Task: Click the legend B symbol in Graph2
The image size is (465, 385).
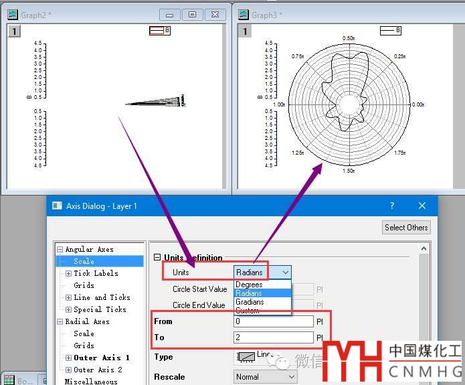Action: pyautogui.click(x=156, y=31)
